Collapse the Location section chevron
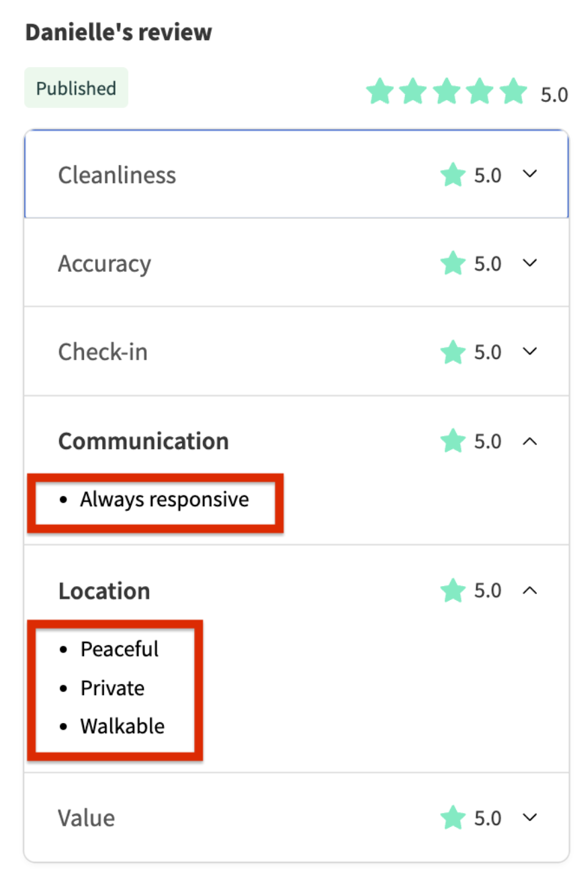 tap(530, 590)
